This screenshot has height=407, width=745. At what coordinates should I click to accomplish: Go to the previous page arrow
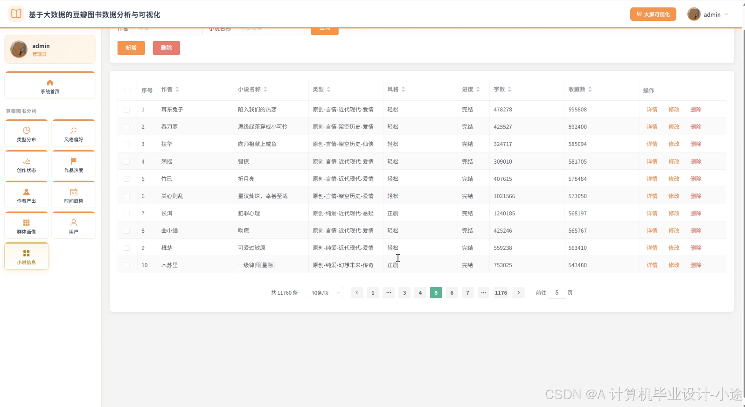[x=357, y=293]
